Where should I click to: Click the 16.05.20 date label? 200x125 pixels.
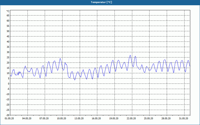point(96,118)
